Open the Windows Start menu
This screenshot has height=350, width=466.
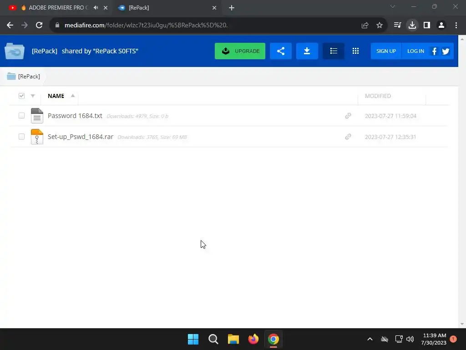(193, 339)
